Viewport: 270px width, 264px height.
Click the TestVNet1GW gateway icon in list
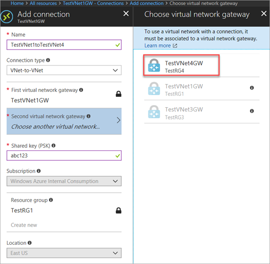[154, 88]
